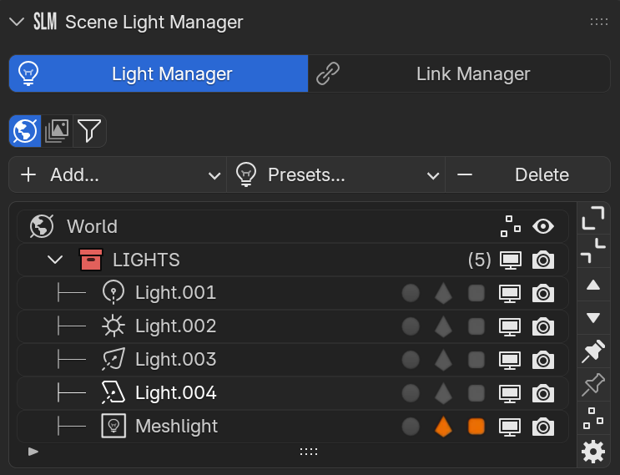
Task: Select Light.002 in the list
Action: [293, 326]
